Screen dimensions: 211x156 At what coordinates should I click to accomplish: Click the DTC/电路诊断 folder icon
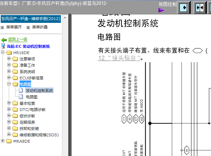point(15,109)
